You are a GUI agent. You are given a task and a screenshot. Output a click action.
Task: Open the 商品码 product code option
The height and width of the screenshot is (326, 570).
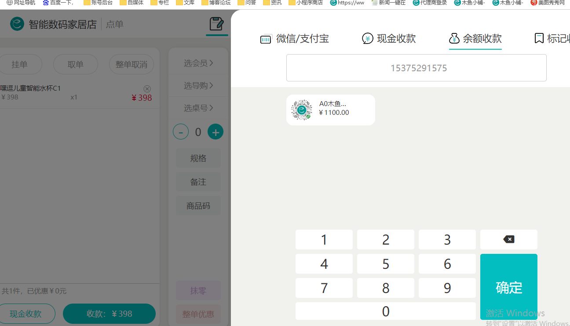click(198, 205)
